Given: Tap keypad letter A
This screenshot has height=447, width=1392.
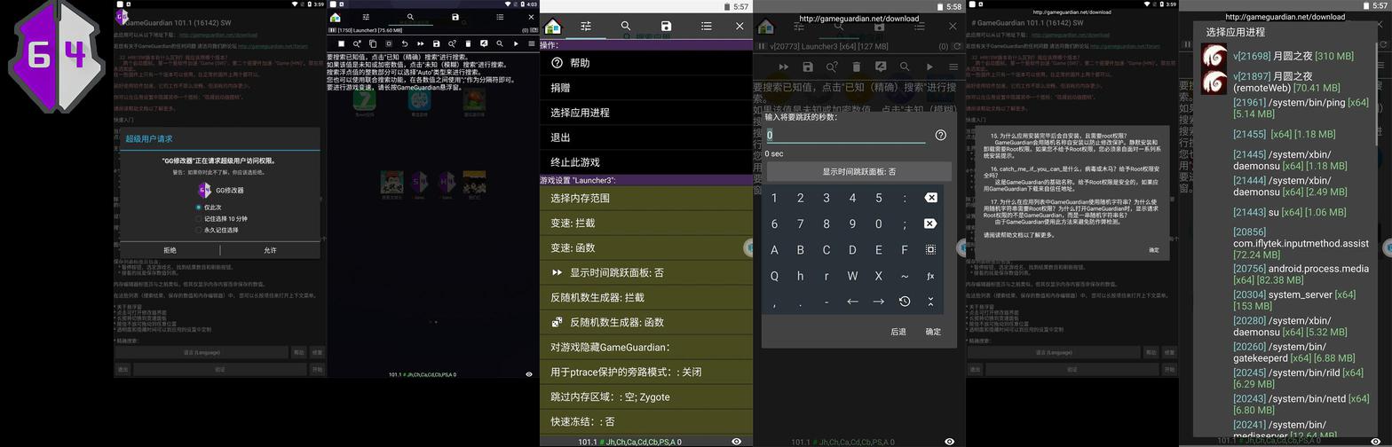Looking at the screenshot, I should pyautogui.click(x=774, y=250).
